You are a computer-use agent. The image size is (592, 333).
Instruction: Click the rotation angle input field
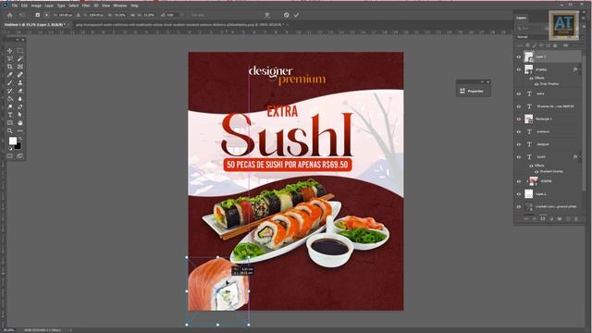click(x=173, y=15)
